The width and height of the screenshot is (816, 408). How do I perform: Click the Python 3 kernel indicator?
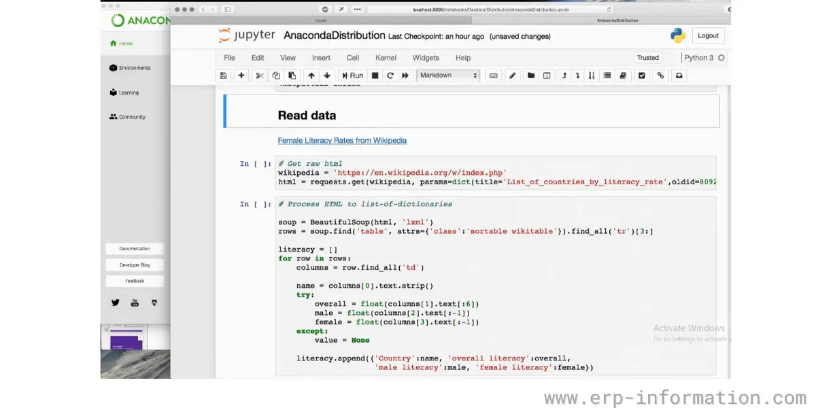click(x=699, y=58)
